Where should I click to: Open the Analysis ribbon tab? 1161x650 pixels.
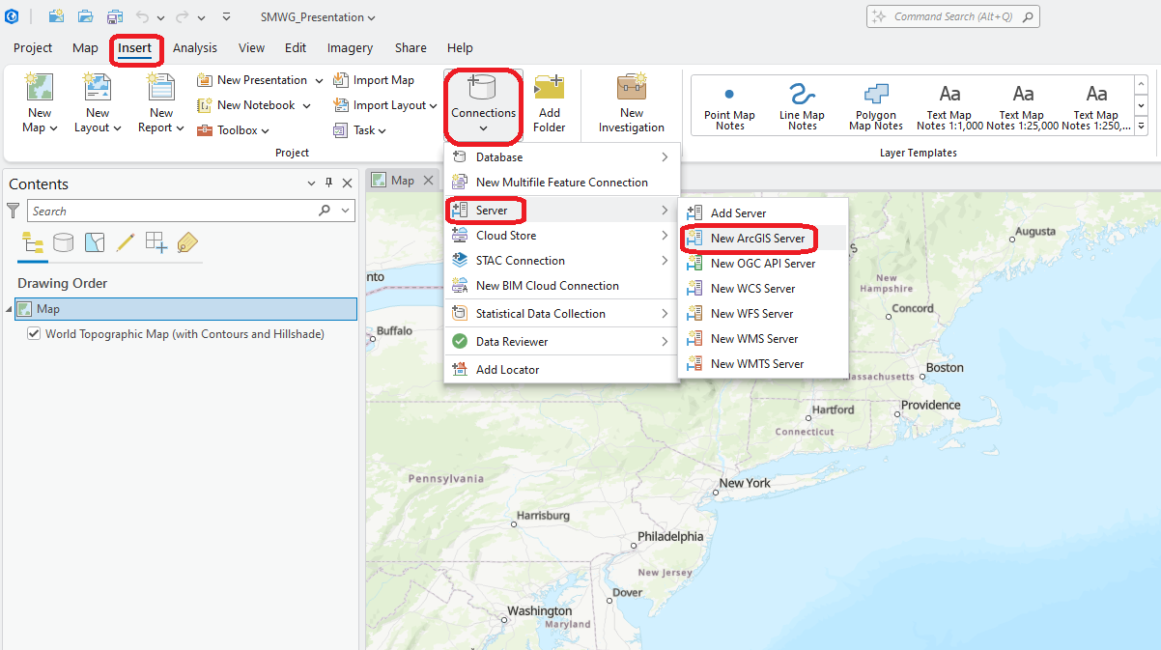(x=195, y=48)
